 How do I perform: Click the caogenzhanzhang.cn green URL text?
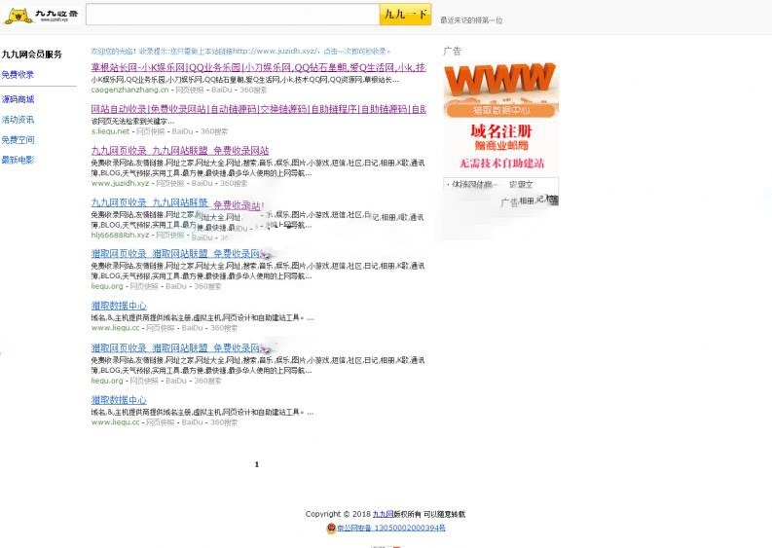pos(129,90)
